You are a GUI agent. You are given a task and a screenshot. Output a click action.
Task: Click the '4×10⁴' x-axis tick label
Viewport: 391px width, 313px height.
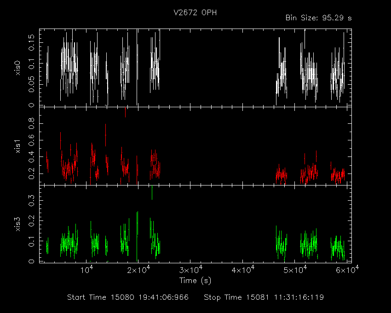(x=243, y=270)
